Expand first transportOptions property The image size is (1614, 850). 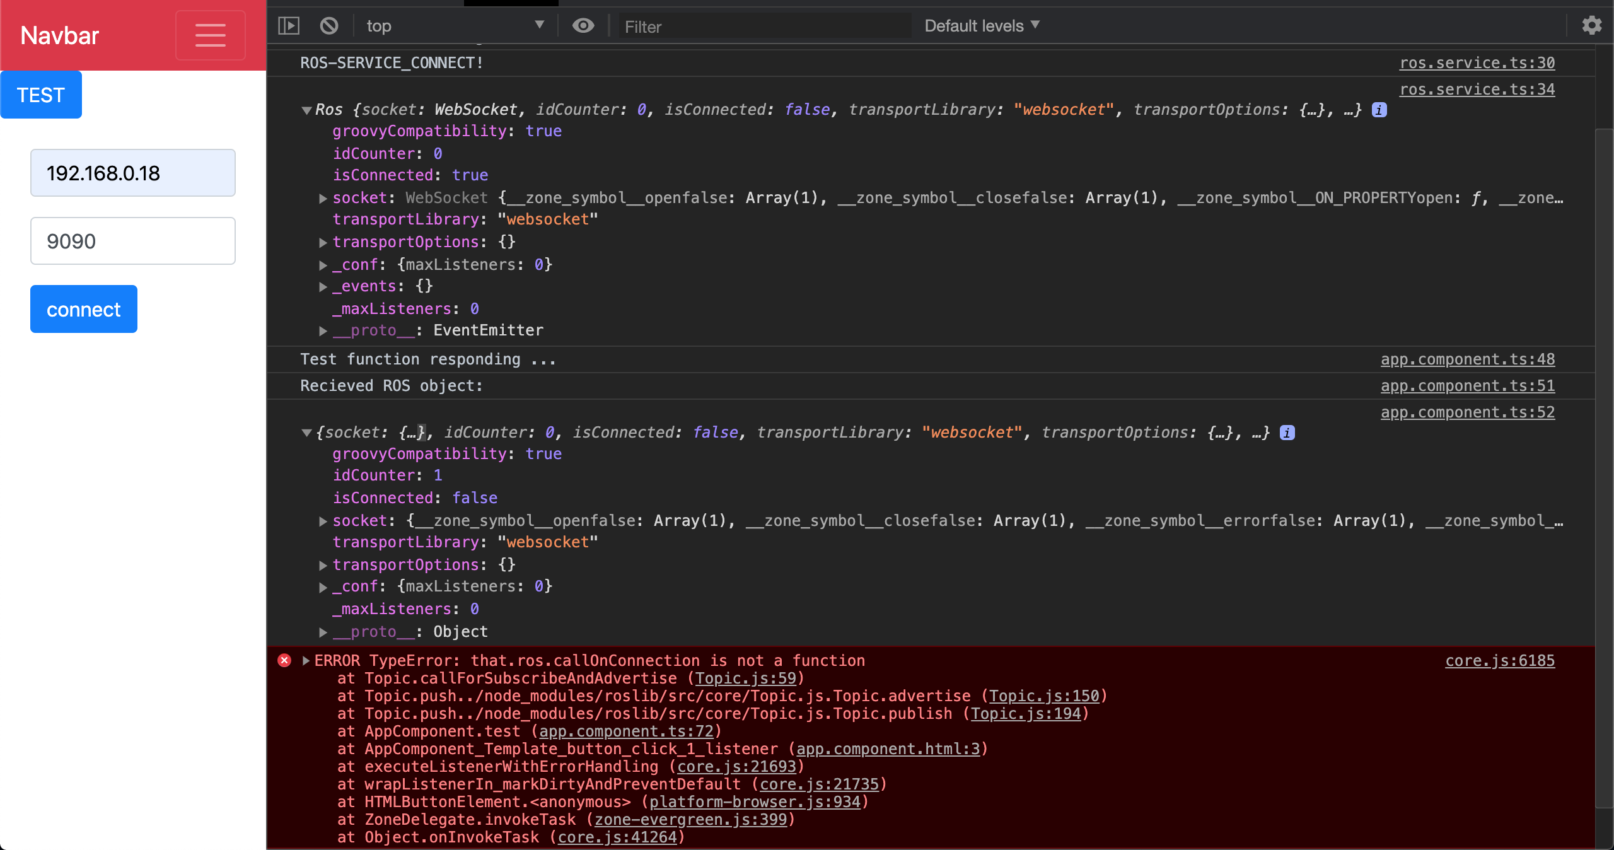(323, 243)
